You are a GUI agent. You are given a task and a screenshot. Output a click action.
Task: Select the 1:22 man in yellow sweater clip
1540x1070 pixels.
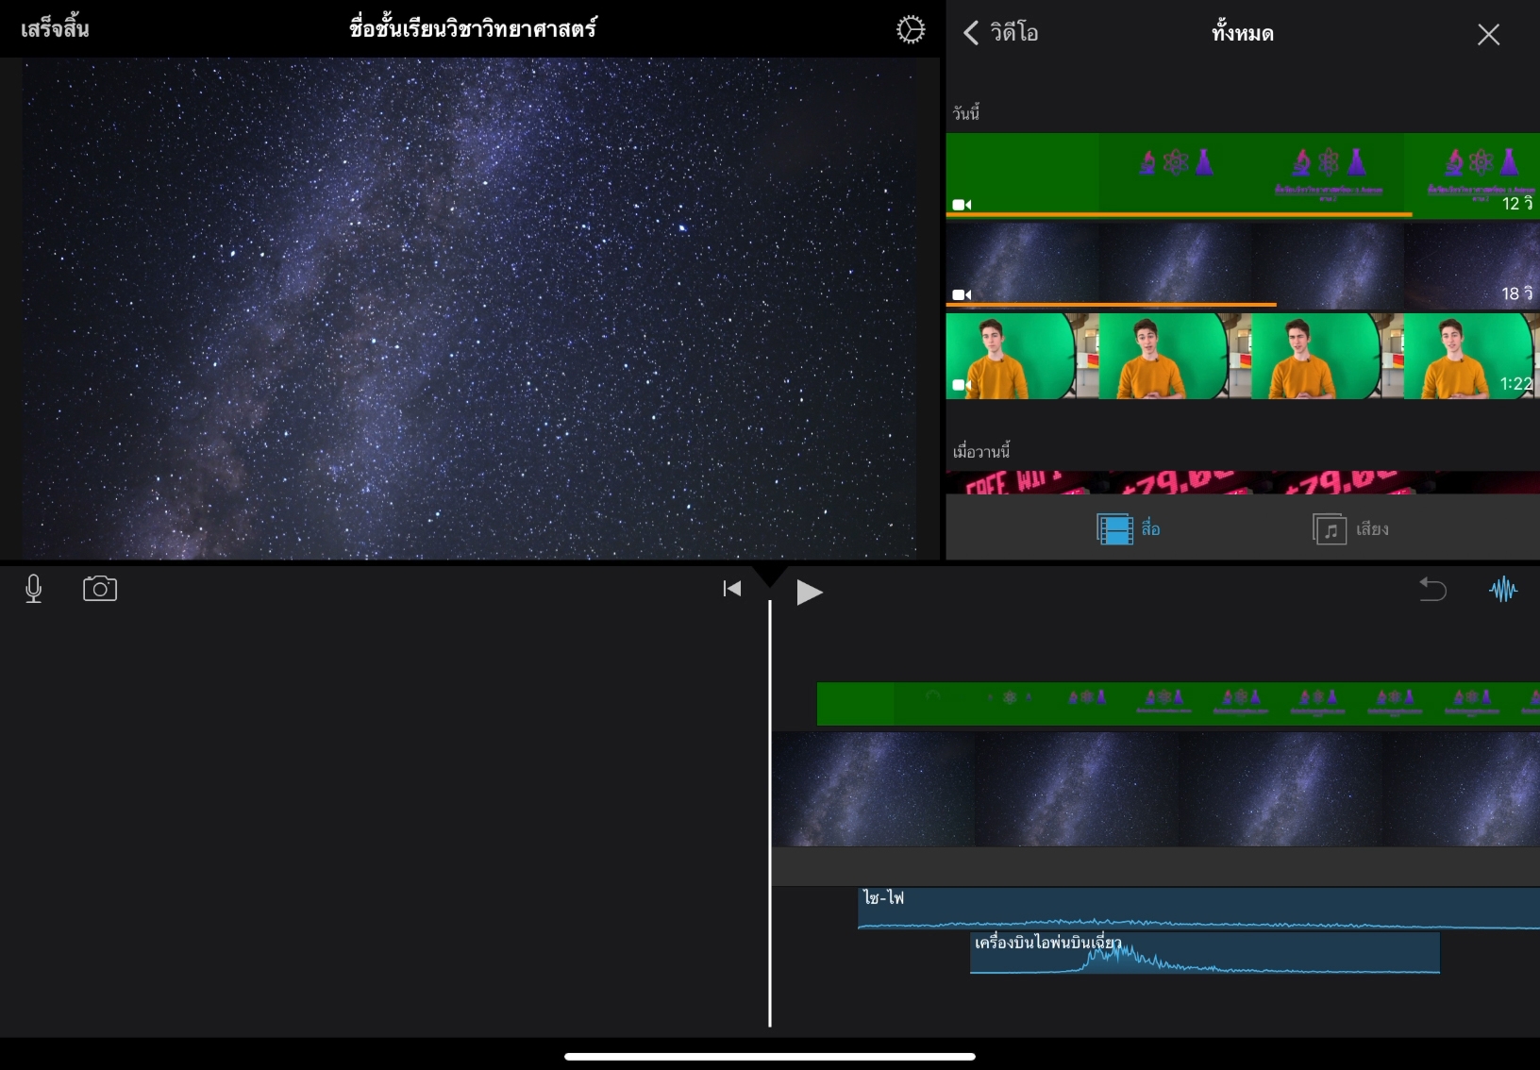pyautogui.click(x=1242, y=356)
